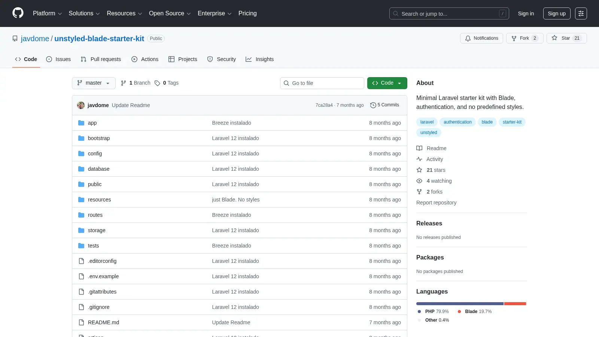This screenshot has width=599, height=337.
Task: Click the config folder icon
Action: click(x=81, y=154)
